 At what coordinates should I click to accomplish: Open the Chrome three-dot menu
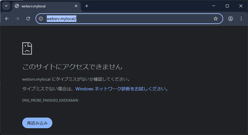[241, 19]
